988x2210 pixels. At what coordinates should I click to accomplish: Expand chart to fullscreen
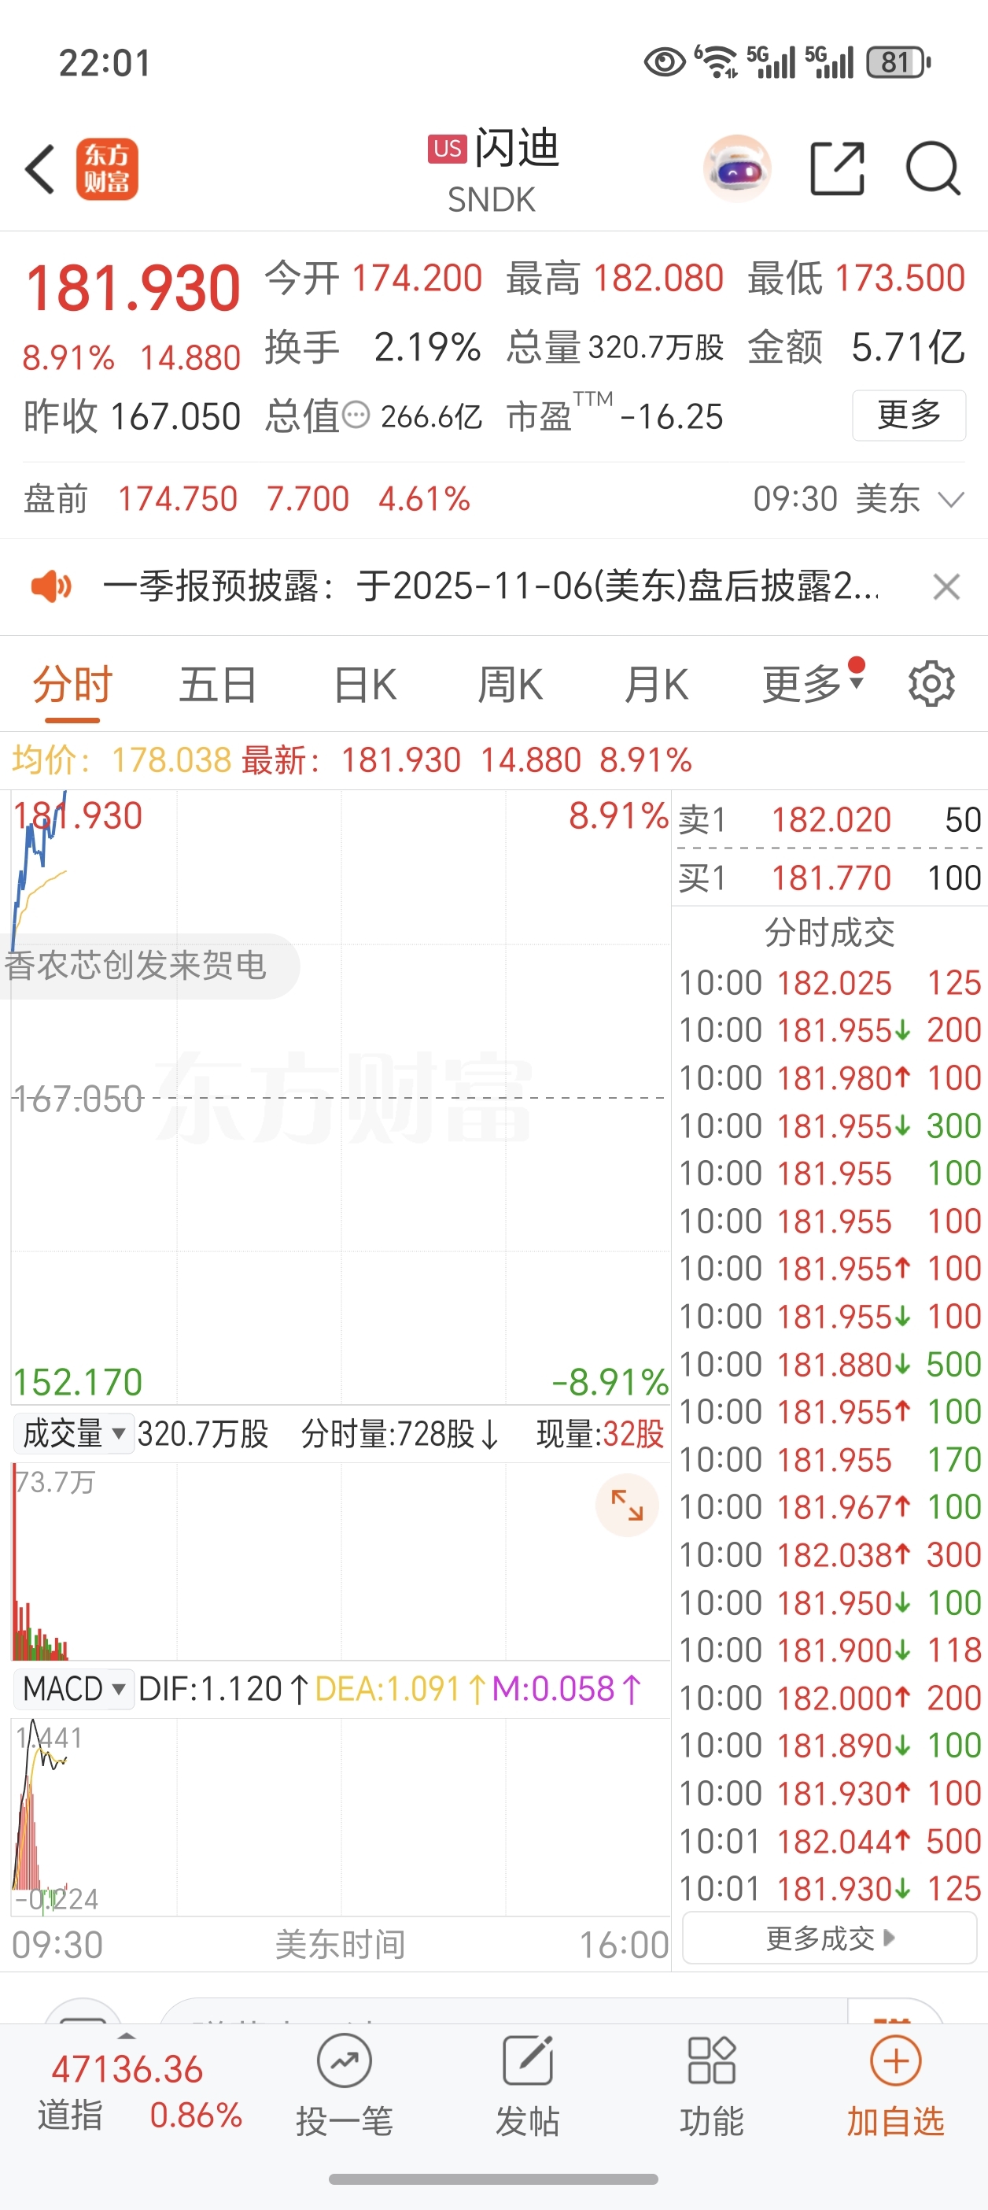627,1505
